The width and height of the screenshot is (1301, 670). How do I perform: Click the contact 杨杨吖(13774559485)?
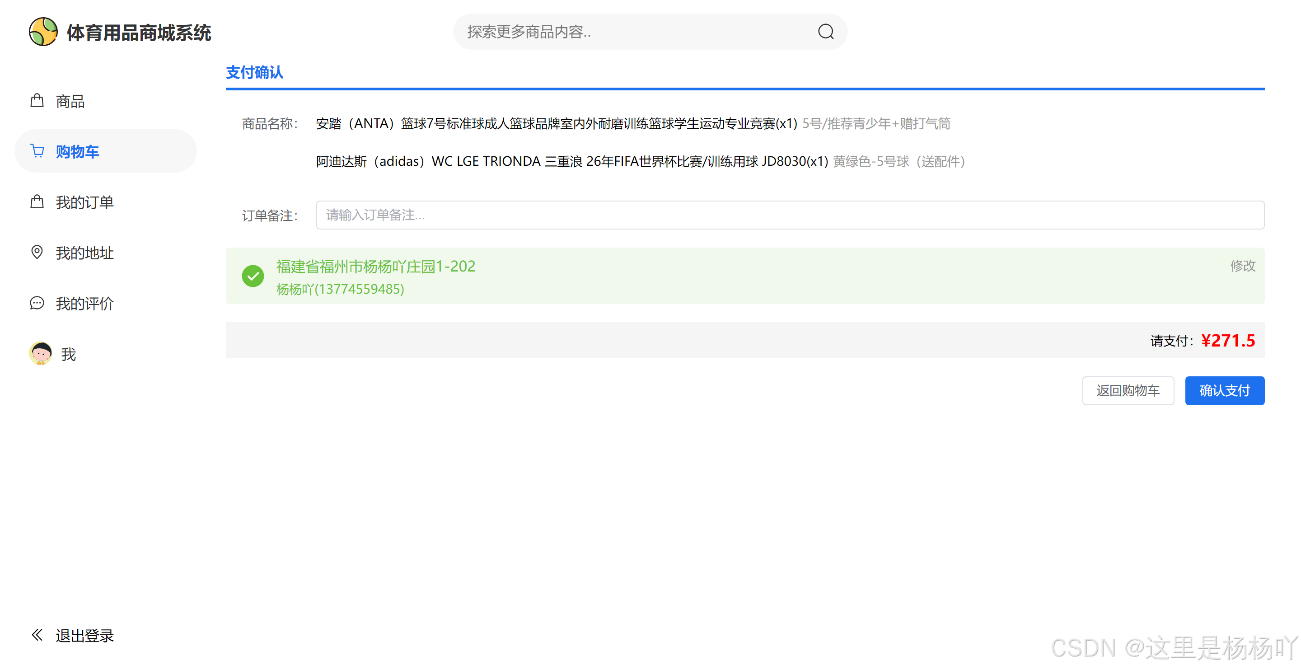[340, 289]
